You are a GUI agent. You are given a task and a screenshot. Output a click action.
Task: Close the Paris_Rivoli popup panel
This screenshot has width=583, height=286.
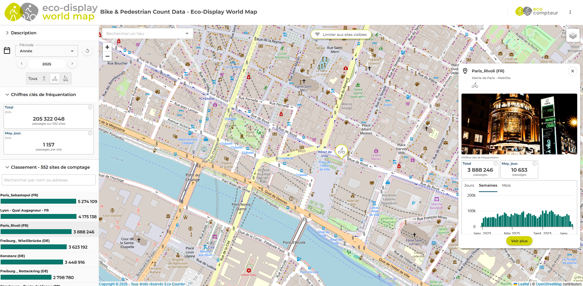(x=572, y=71)
